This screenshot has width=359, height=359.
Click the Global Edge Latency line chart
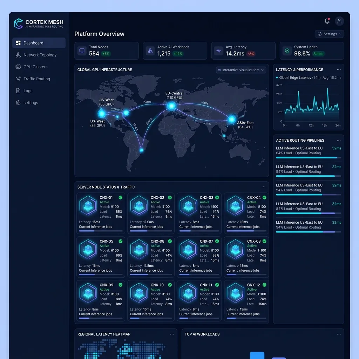point(311,103)
